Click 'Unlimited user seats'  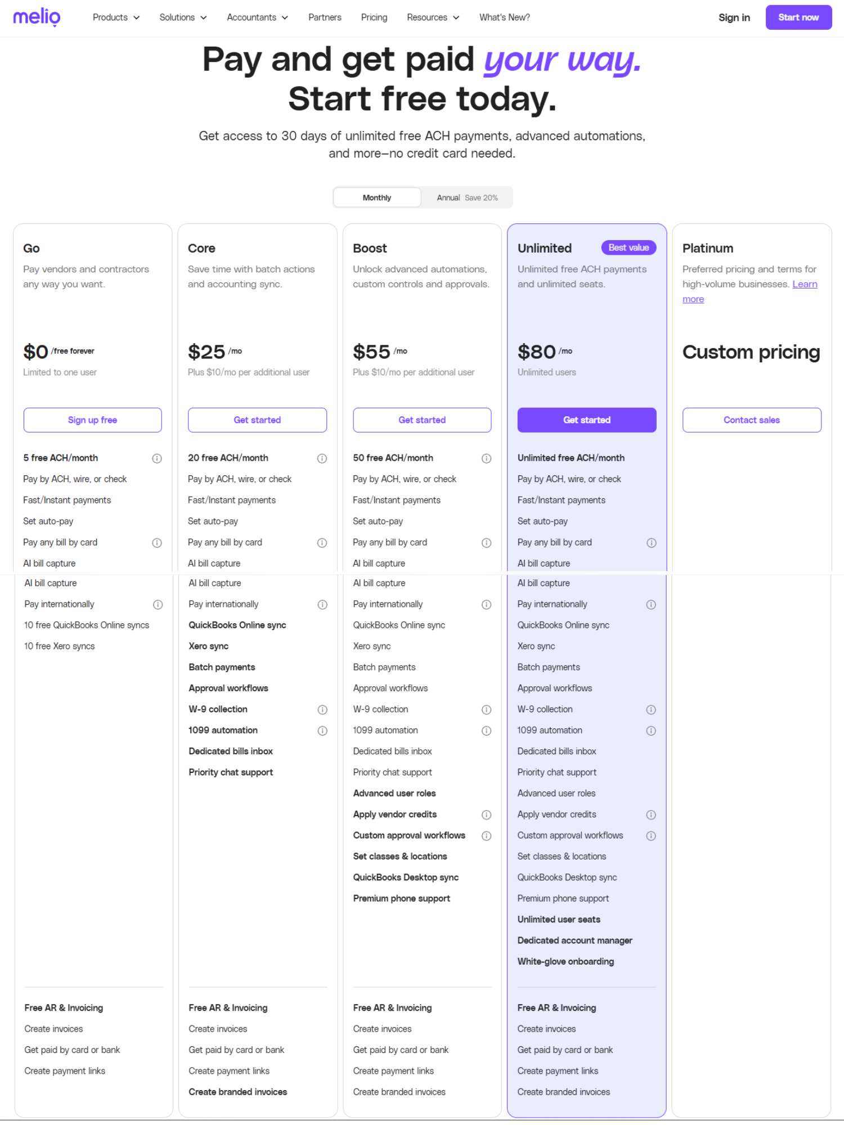559,920
